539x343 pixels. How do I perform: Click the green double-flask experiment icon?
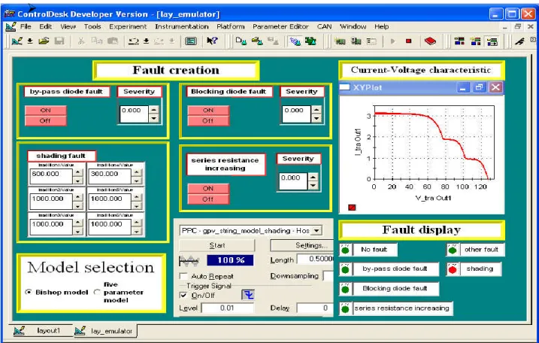(x=310, y=41)
